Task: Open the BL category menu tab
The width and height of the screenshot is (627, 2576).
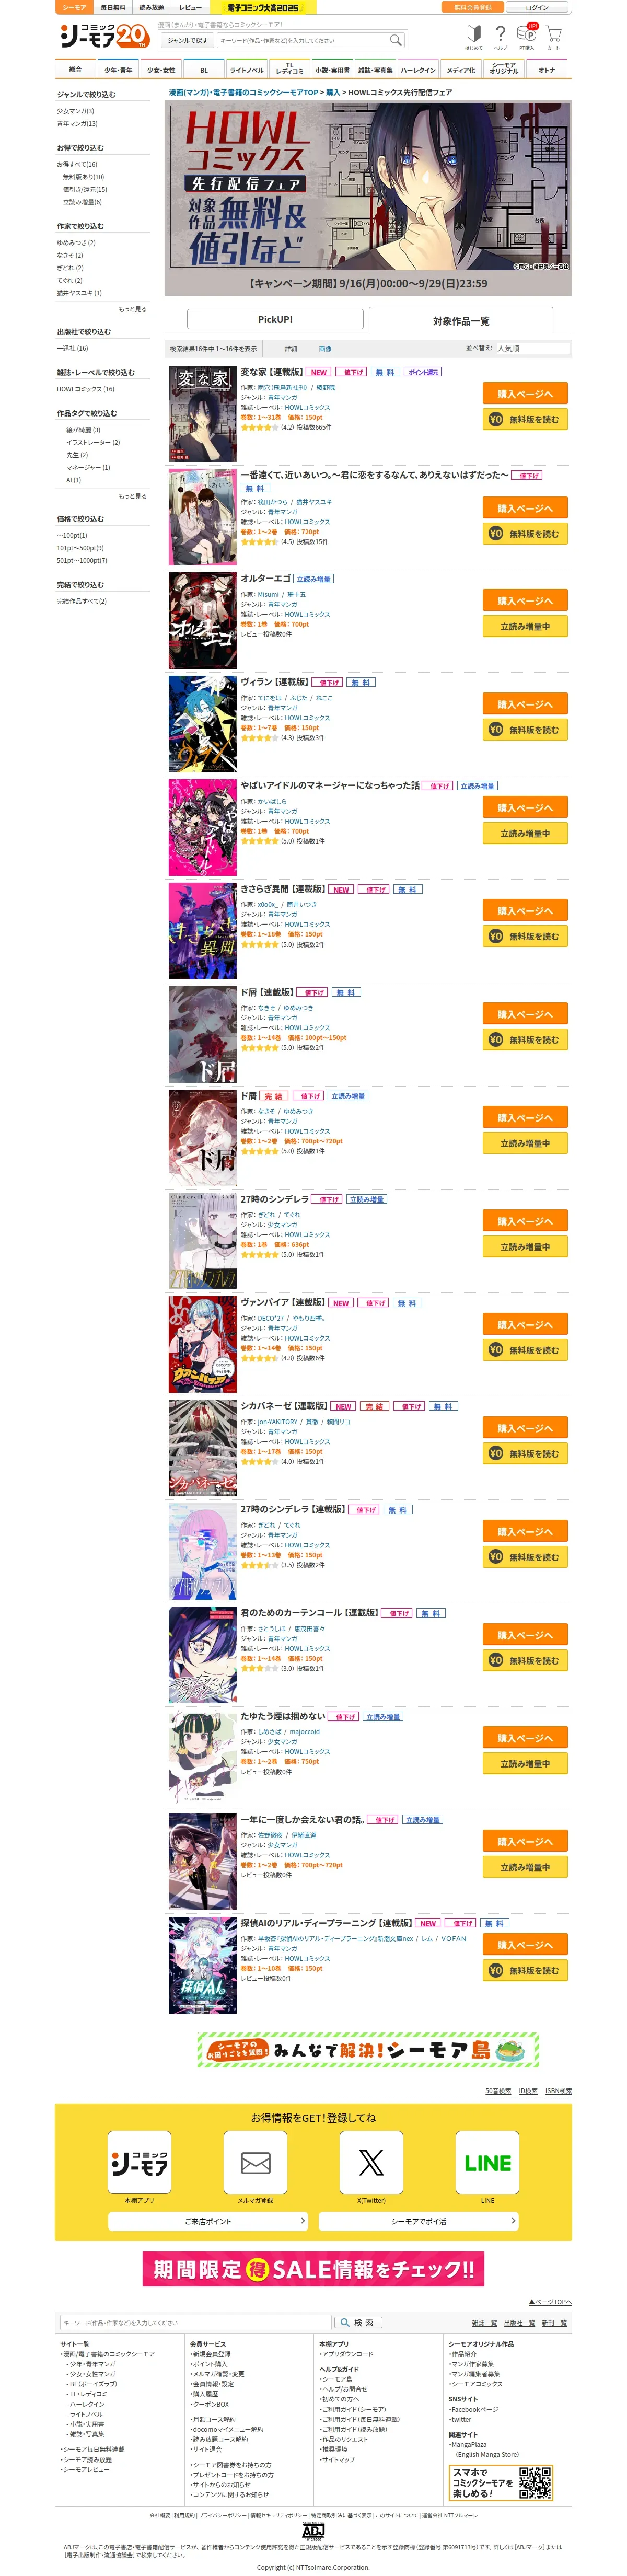Action: tap(204, 70)
